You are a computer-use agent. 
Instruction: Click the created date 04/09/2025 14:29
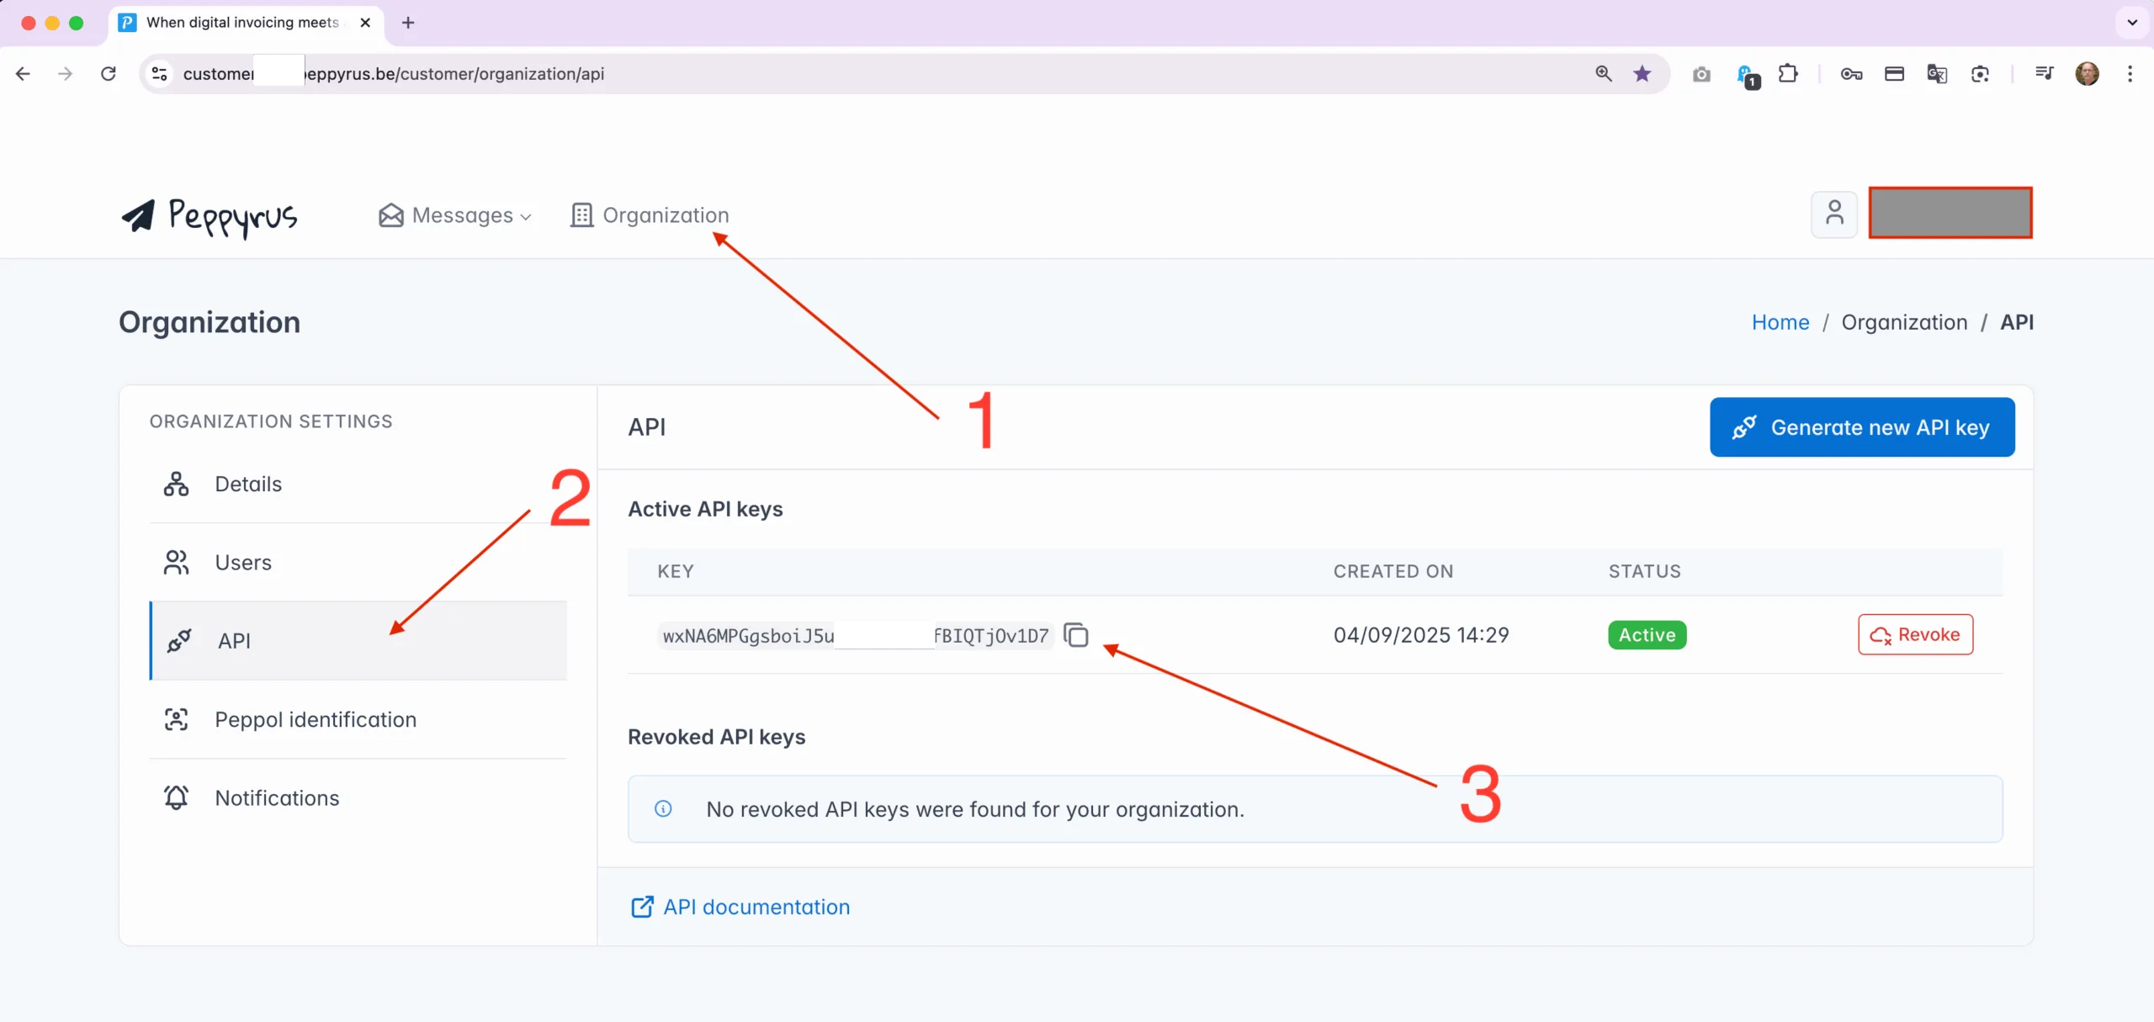point(1421,634)
